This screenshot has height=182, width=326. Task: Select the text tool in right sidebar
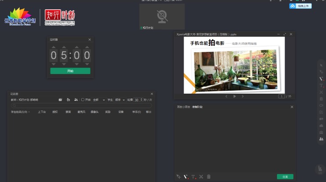pos(321,85)
